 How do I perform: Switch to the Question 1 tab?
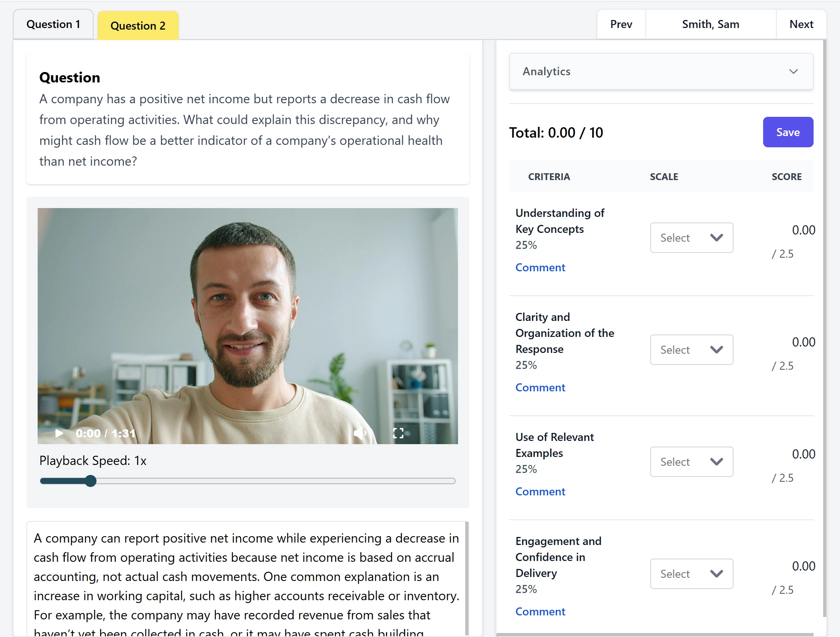click(x=53, y=24)
